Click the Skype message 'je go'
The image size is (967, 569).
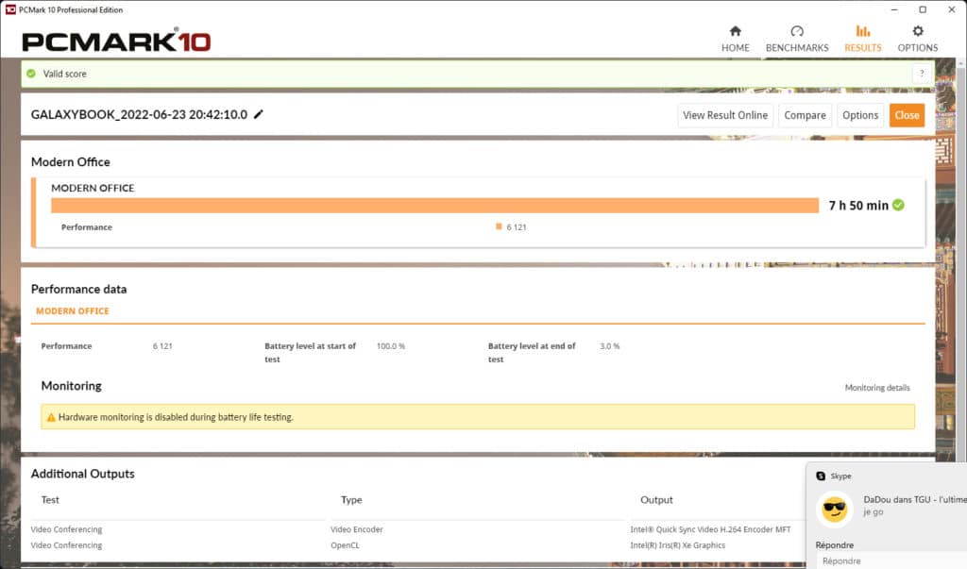873,512
